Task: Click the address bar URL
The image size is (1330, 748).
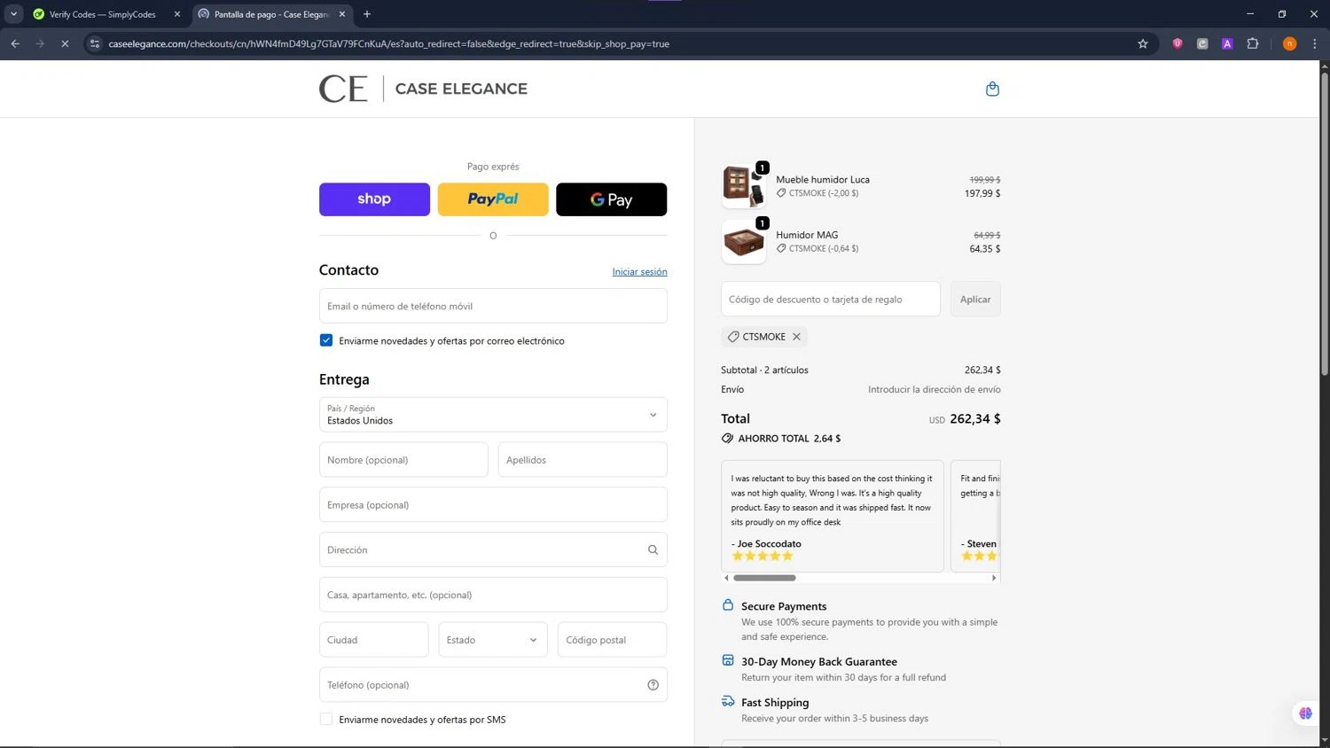Action: (x=388, y=43)
